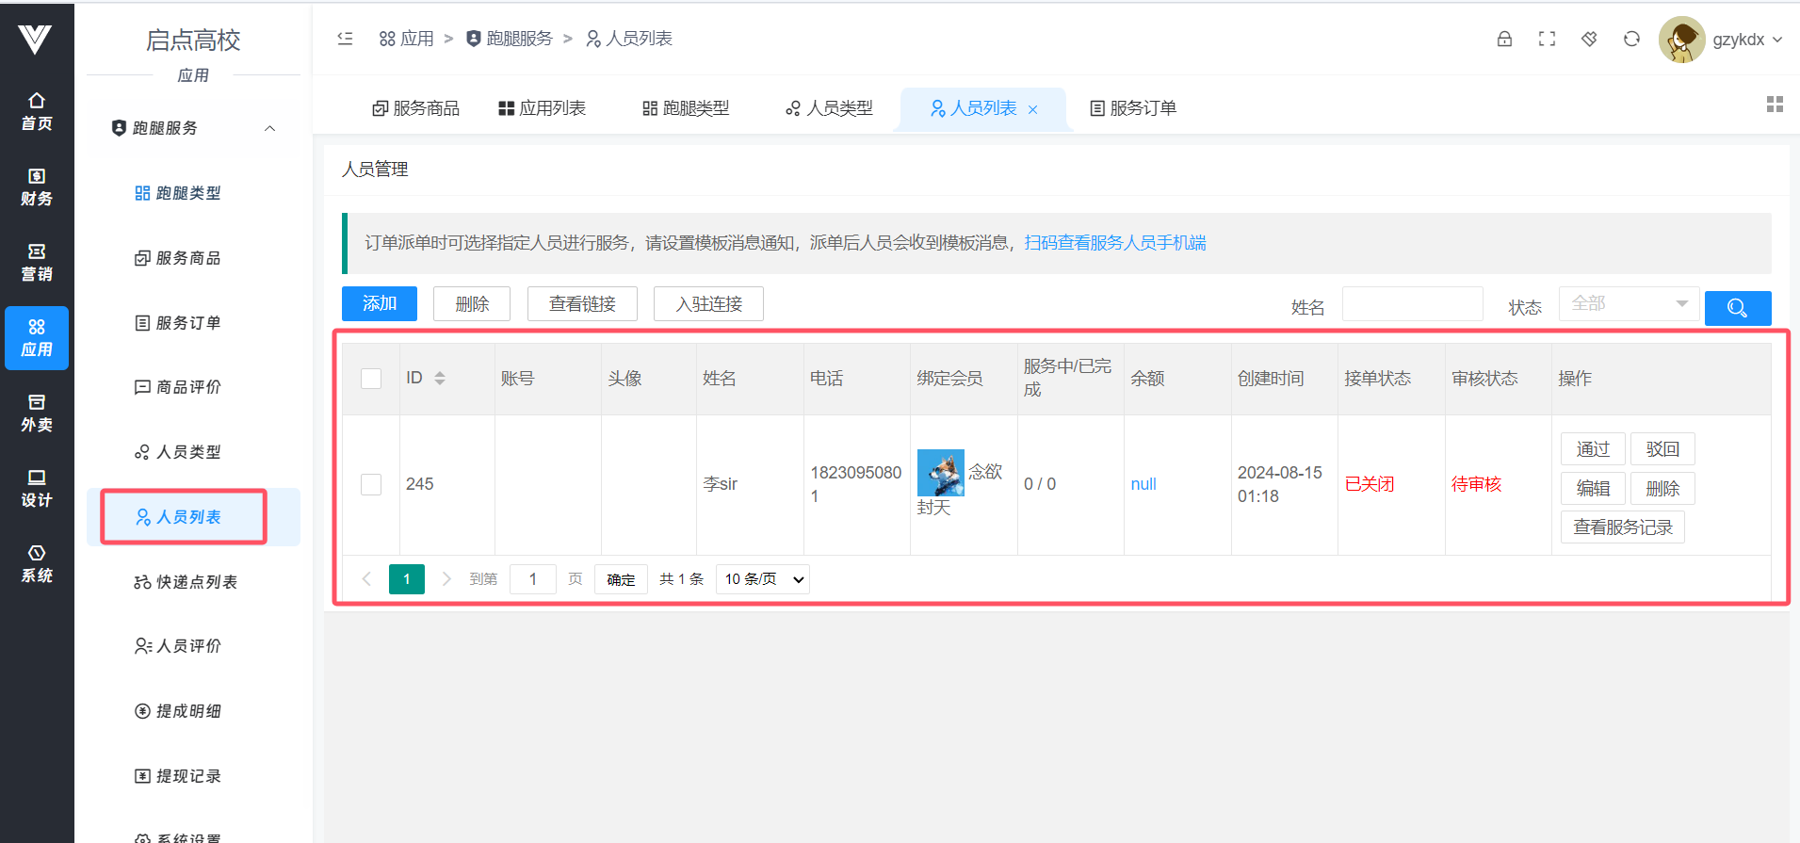Collapse the 跑腿服务 sidebar group
Screen dimensions: 1800x843
269,128
